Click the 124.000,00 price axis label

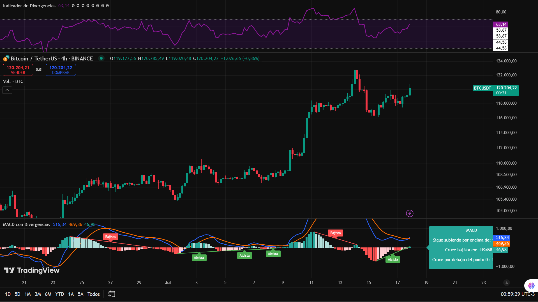tap(506, 61)
